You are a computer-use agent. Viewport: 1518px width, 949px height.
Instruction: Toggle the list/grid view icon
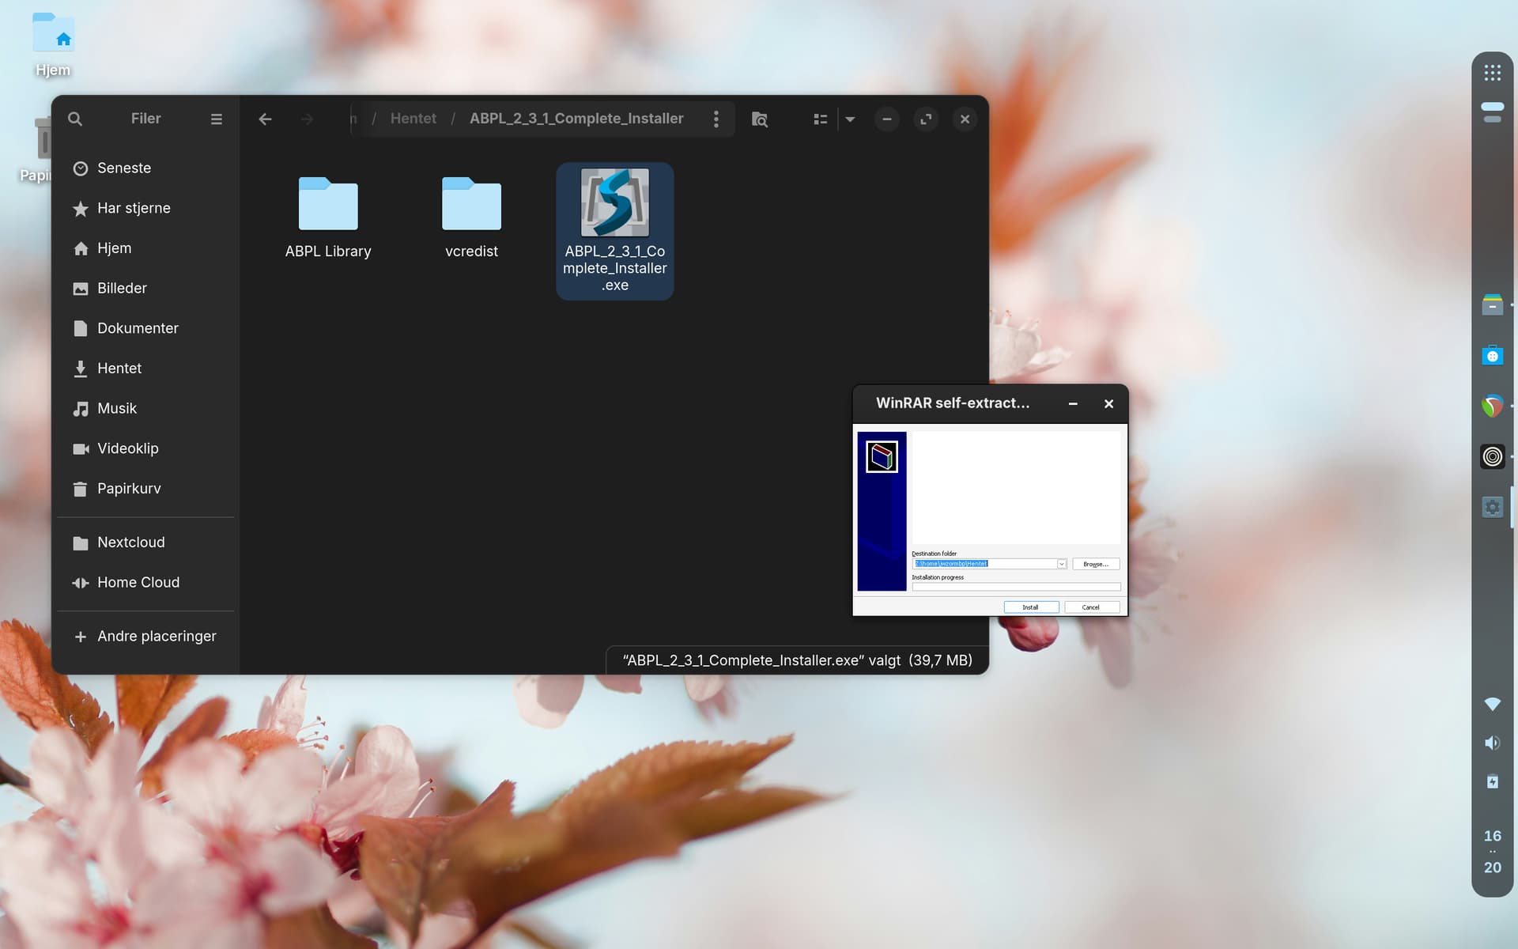pos(820,119)
